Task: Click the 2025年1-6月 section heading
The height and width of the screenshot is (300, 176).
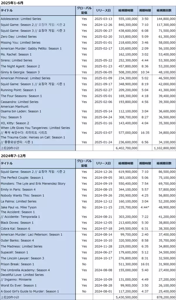Action: (x=12, y=3)
